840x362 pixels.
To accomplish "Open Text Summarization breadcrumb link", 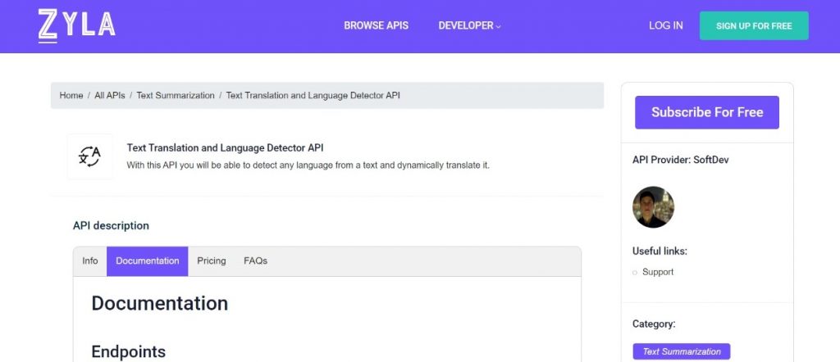I will click(176, 95).
